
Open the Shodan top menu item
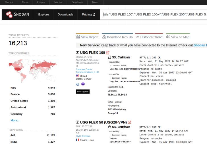[9, 2]
